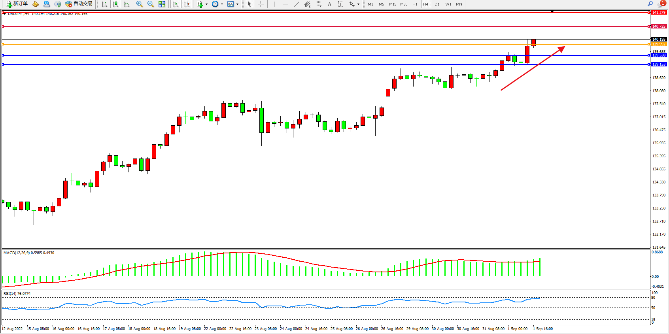The height and width of the screenshot is (334, 669).
Task: Switch to the D1 timeframe
Action: pyautogui.click(x=437, y=4)
